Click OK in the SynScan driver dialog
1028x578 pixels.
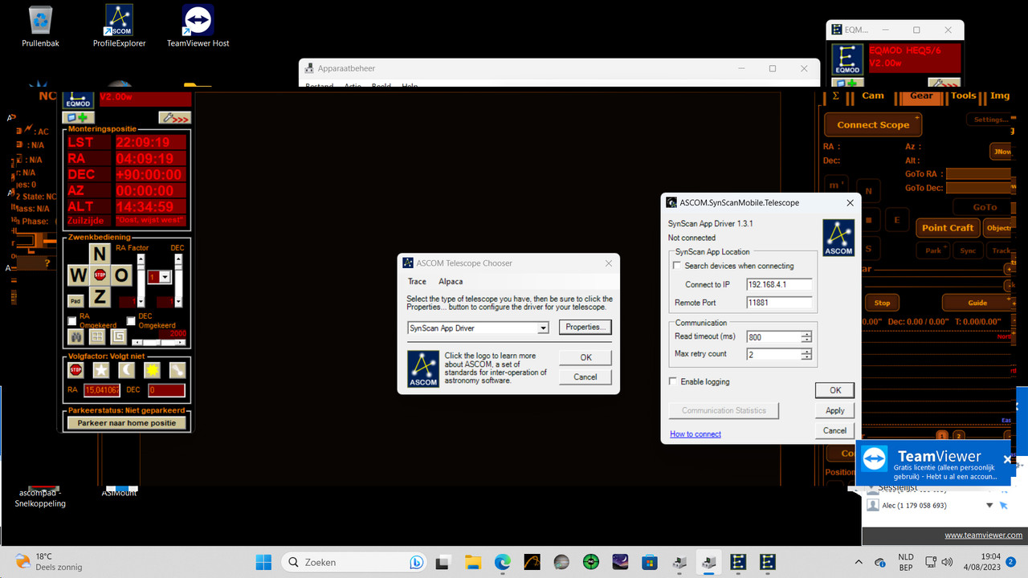click(x=835, y=390)
